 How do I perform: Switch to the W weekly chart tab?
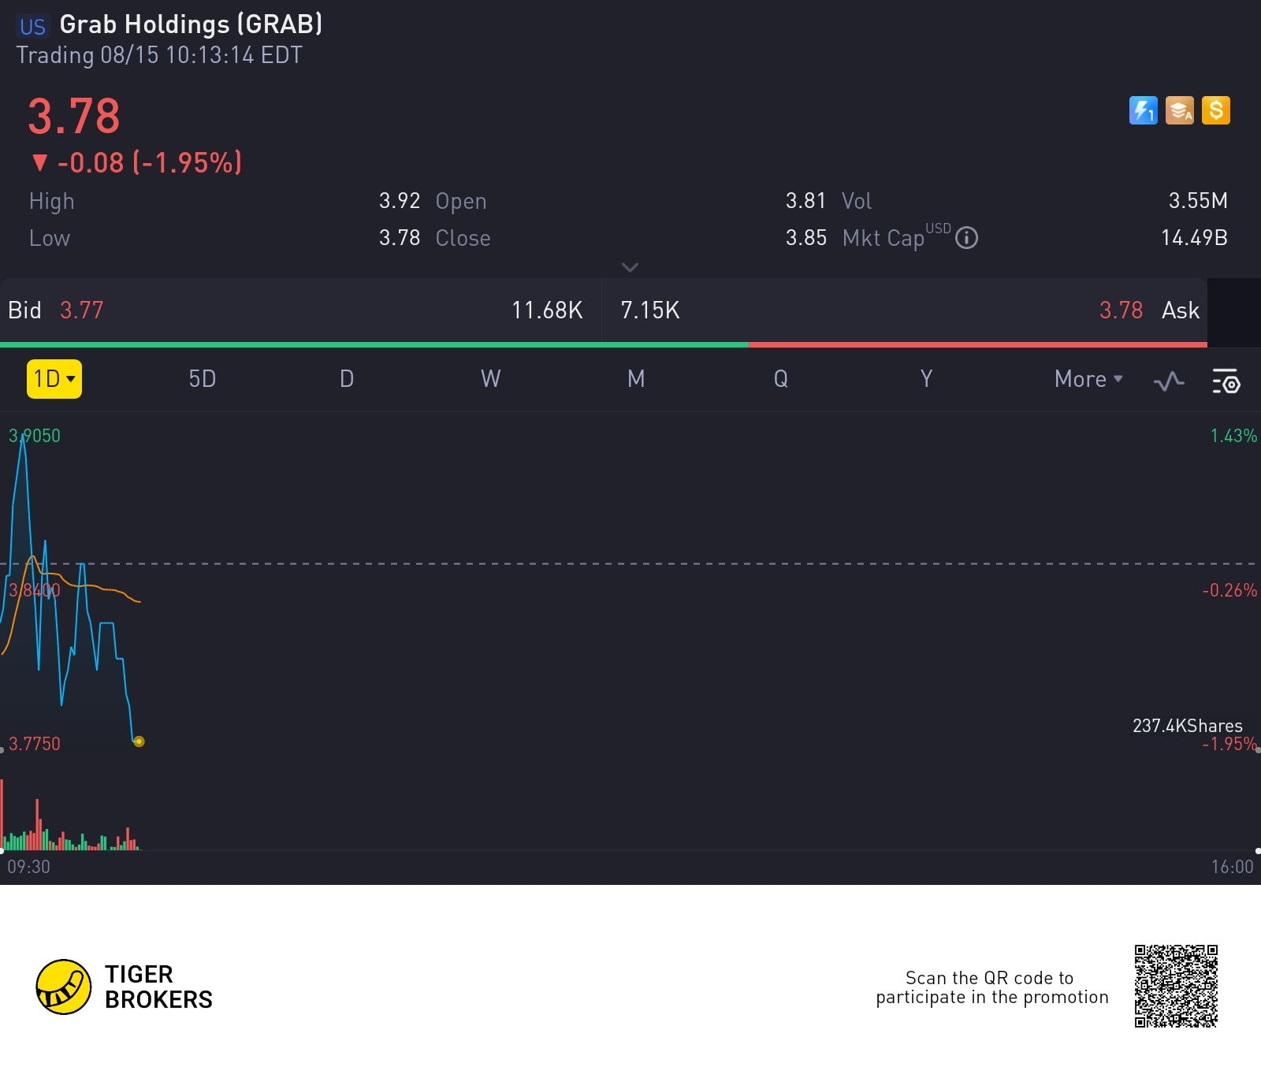(490, 379)
